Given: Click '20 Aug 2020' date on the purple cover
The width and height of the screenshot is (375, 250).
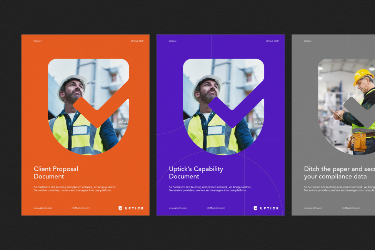Looking at the screenshot, I should 272,41.
